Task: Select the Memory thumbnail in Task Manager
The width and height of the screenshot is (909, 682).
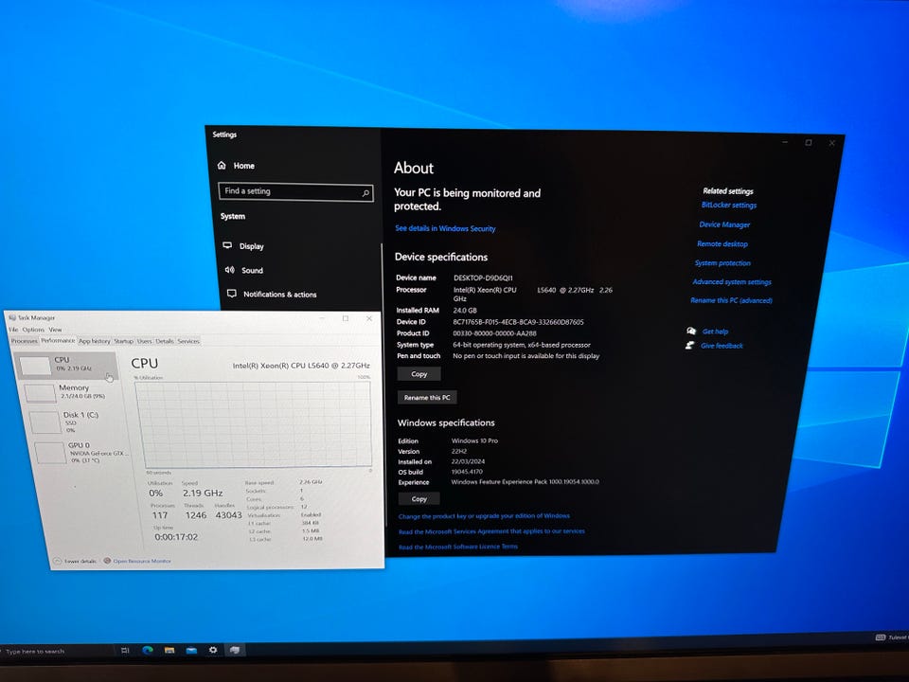Action: click(40, 393)
